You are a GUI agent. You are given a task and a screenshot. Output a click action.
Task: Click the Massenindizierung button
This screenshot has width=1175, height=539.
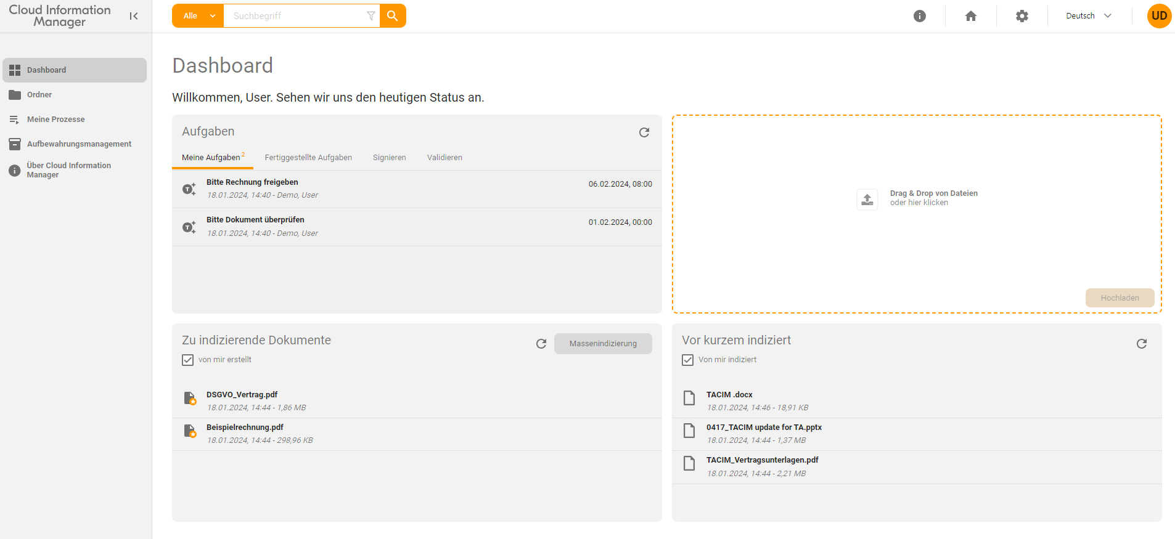(602, 344)
